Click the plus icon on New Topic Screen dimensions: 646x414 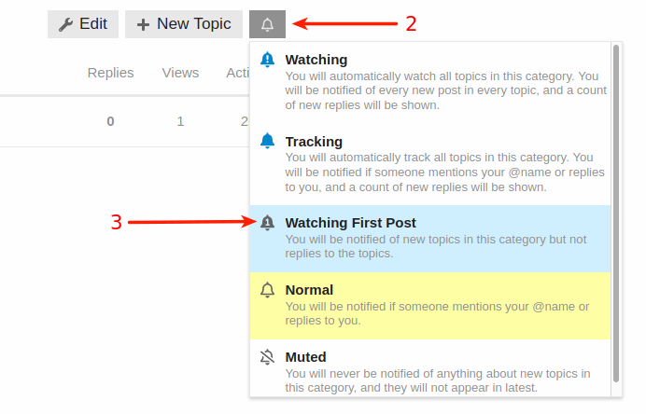[143, 24]
